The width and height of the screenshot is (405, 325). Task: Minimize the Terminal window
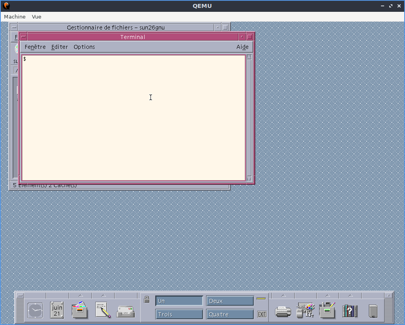point(242,37)
